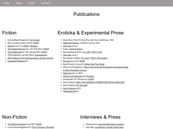
Task: Click the Non-Fiction section heading
Action: click(x=14, y=117)
